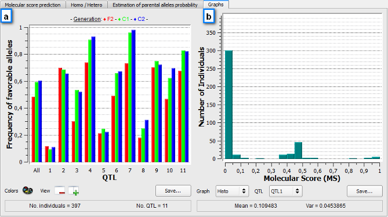The height and width of the screenshot is (217, 388).
Task: Click the 'Var = 0.0453865' status text
Action: (325, 205)
